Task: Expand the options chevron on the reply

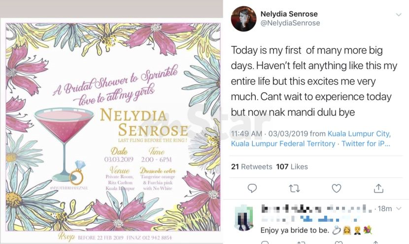Action: 398,209
